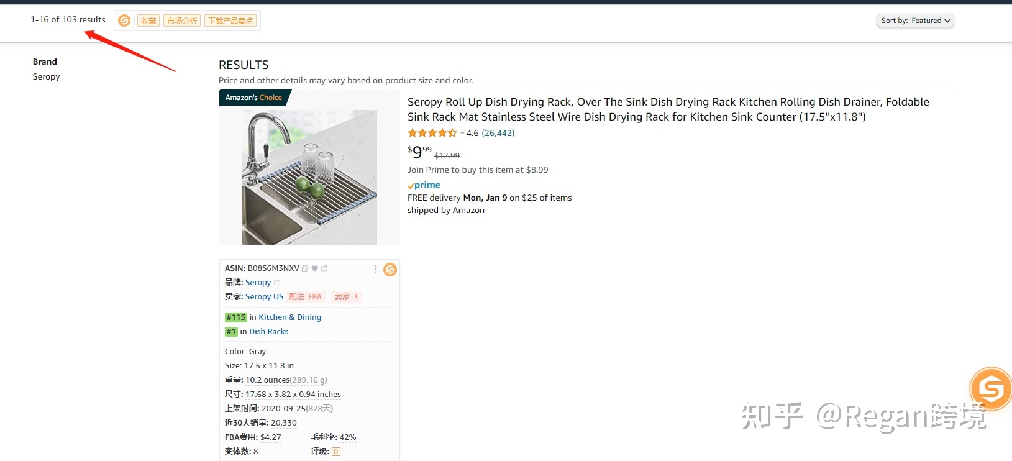Click the orange SellerSprite icon in the product card
Image resolution: width=1012 pixels, height=461 pixels.
click(x=390, y=270)
